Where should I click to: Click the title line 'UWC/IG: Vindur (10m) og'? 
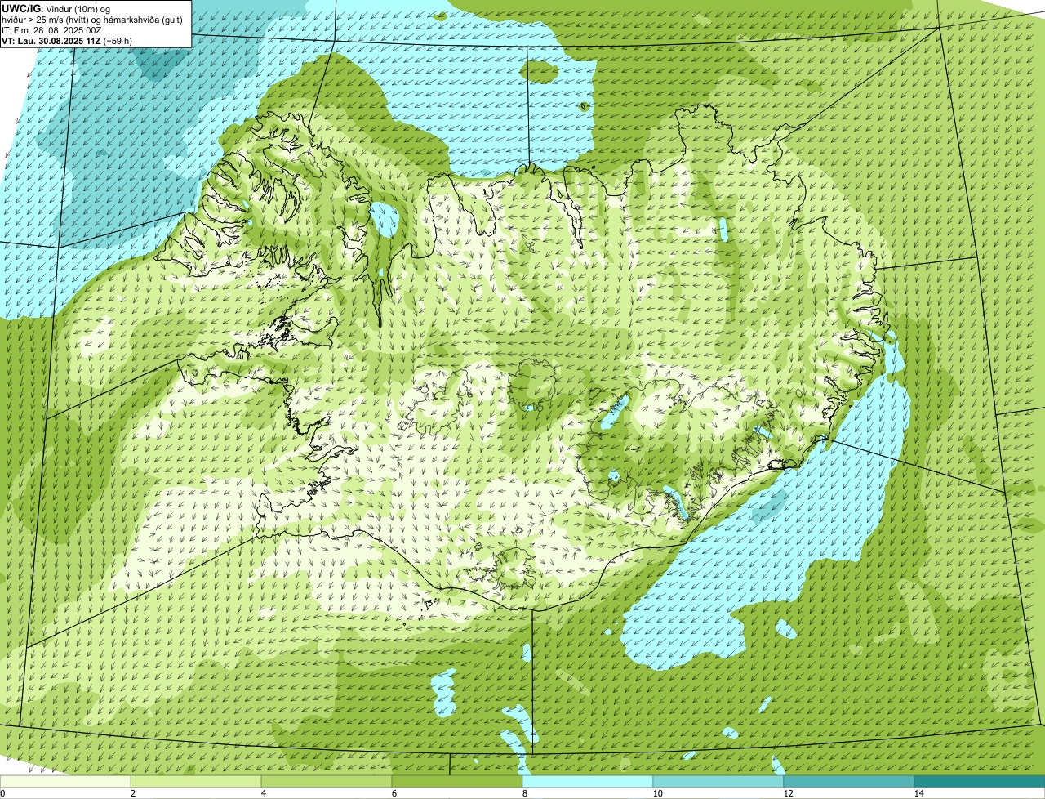(x=56, y=8)
